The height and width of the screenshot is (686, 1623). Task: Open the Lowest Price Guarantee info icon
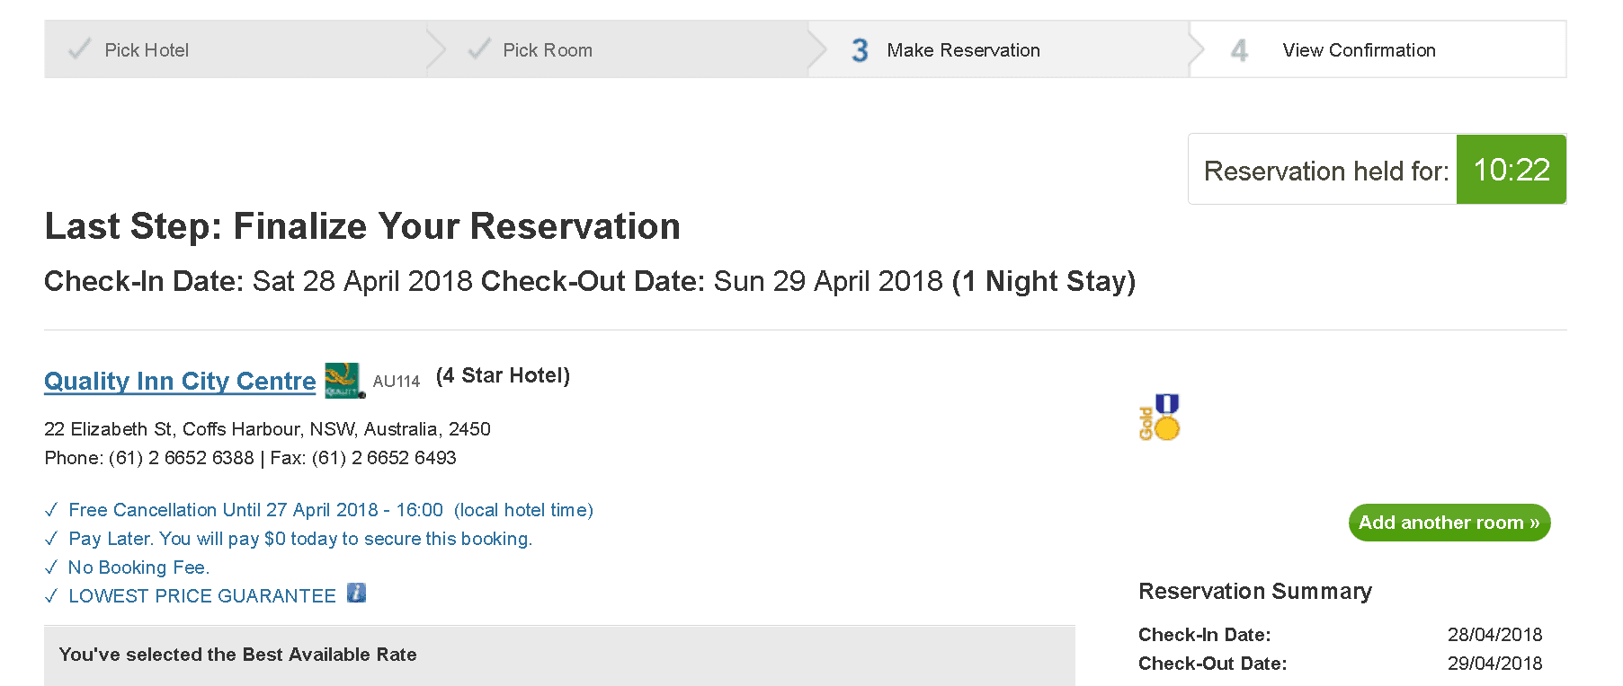pos(356,594)
